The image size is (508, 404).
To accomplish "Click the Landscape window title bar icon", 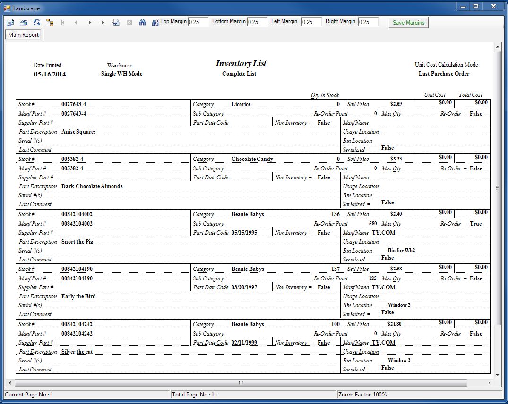I will tap(7, 8).
